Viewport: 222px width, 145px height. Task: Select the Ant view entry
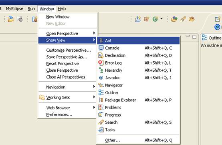[x=138, y=40]
